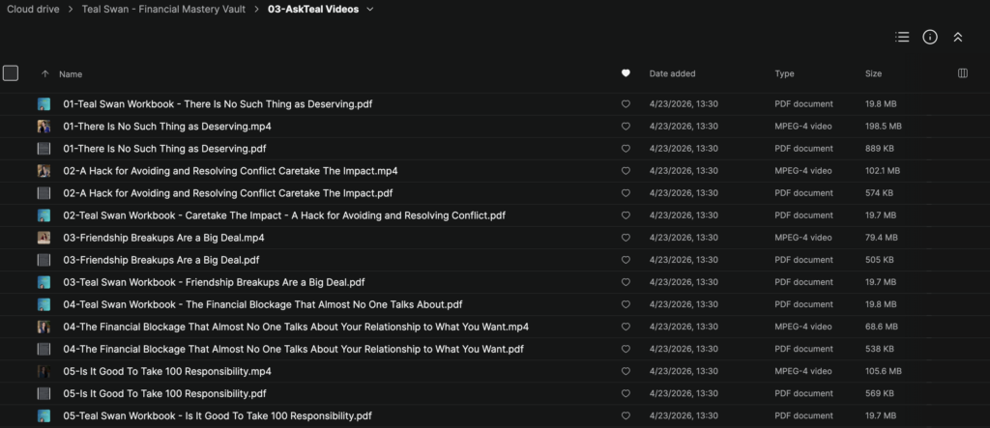This screenshot has height=428, width=990.
Task: Favorite 05-Is It Good To Take 100 Responsibility.pdf
Action: coord(626,393)
